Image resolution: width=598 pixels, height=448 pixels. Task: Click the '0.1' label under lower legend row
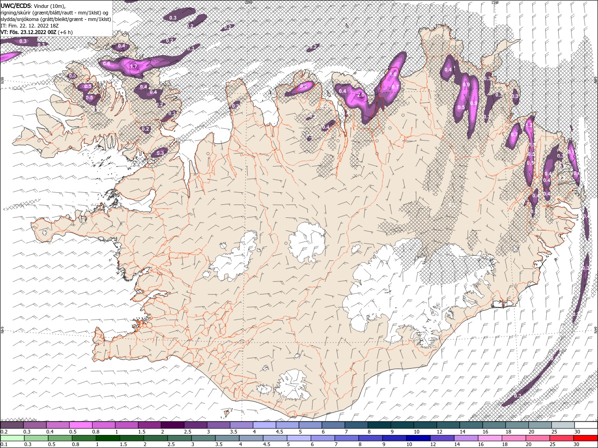coord(3,445)
